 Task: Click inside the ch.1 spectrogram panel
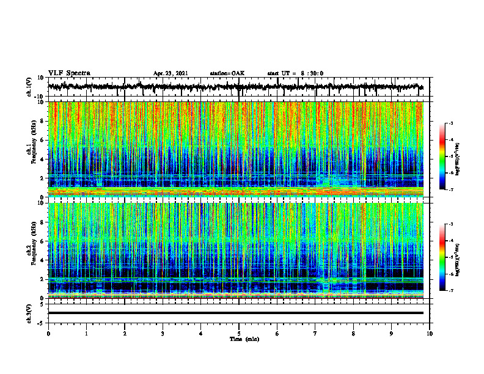(236, 149)
